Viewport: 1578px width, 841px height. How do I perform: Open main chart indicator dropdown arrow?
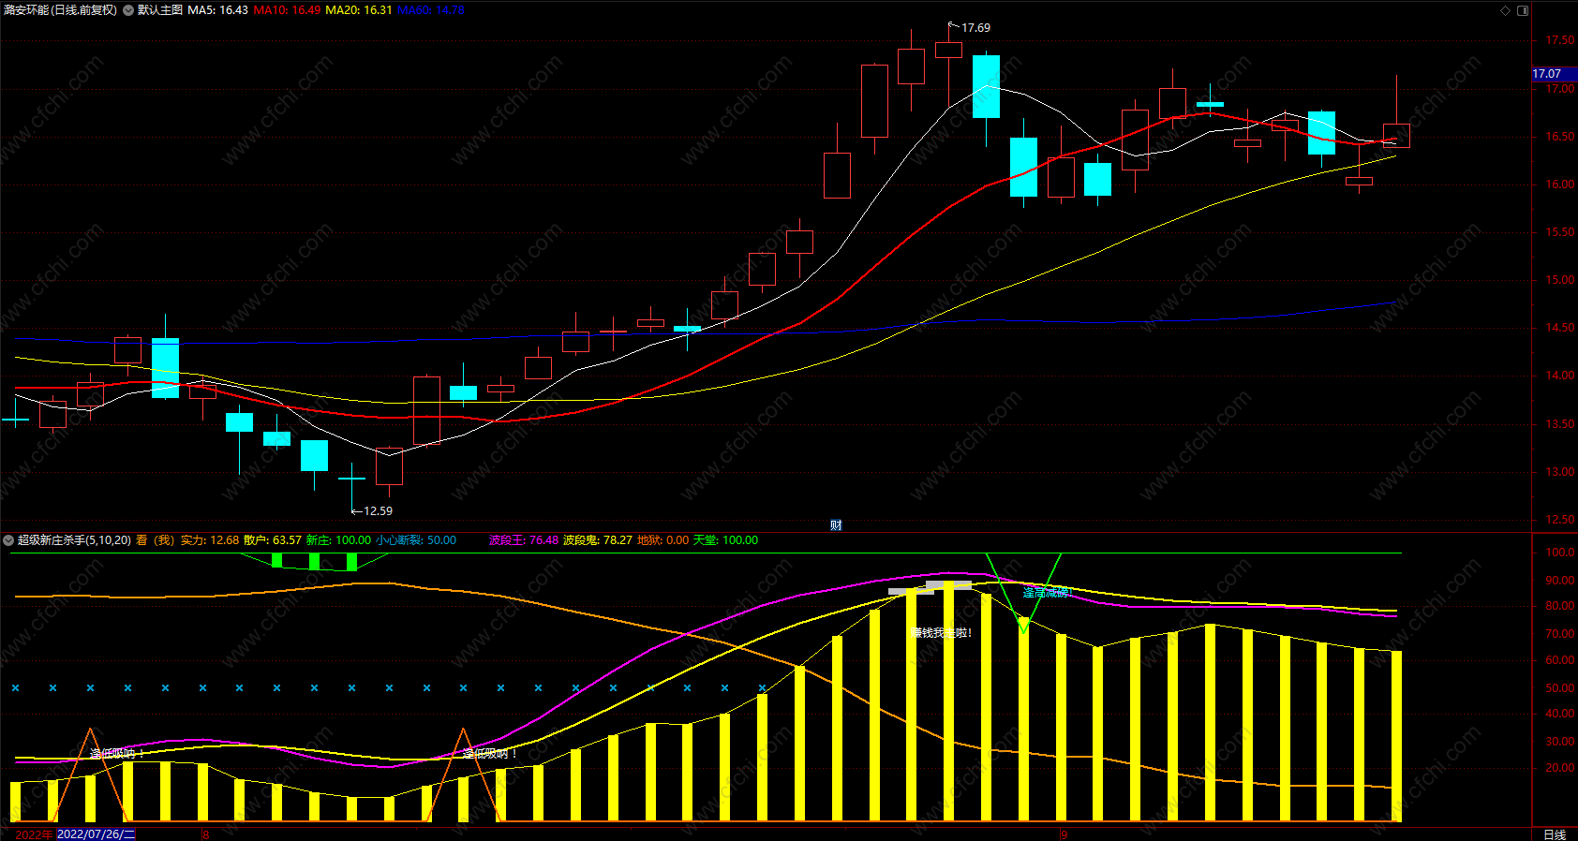click(x=128, y=10)
